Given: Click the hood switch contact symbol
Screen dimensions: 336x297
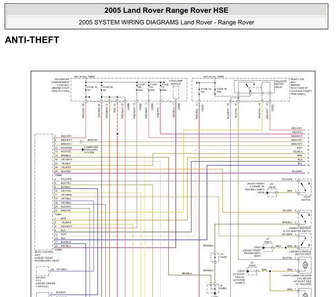Looking at the screenshot, I should tap(304, 187).
